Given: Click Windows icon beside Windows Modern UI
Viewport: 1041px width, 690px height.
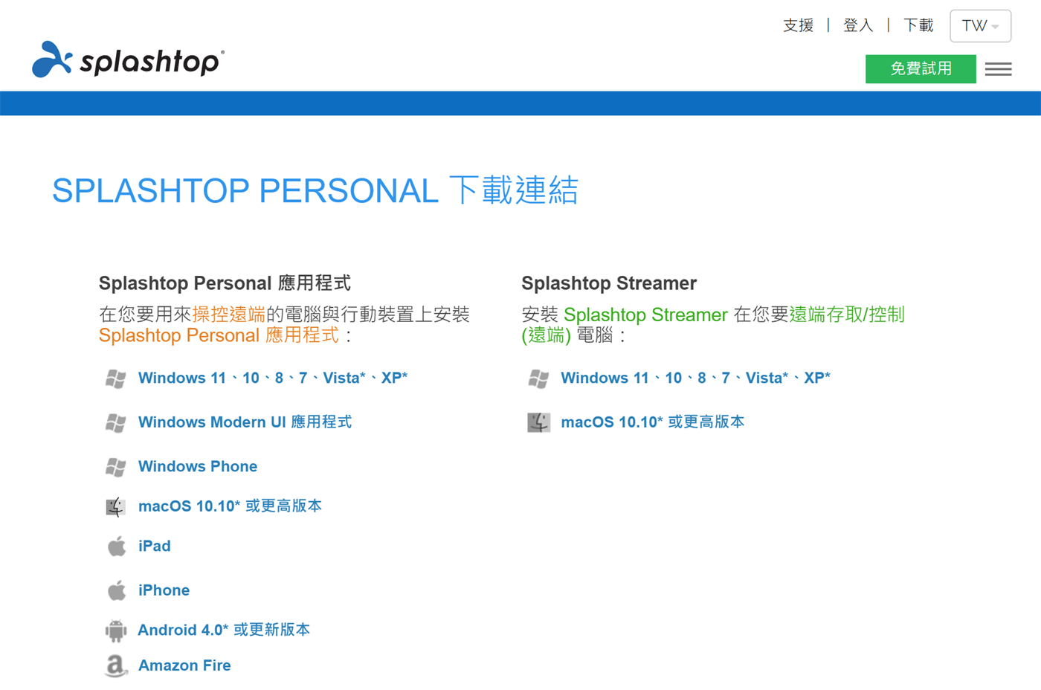Looking at the screenshot, I should [115, 423].
